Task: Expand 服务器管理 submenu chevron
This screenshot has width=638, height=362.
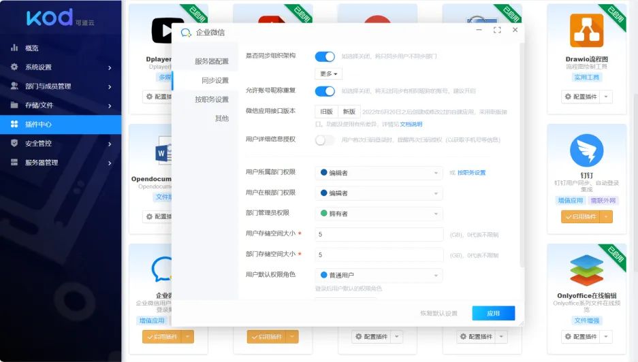Action: point(110,163)
